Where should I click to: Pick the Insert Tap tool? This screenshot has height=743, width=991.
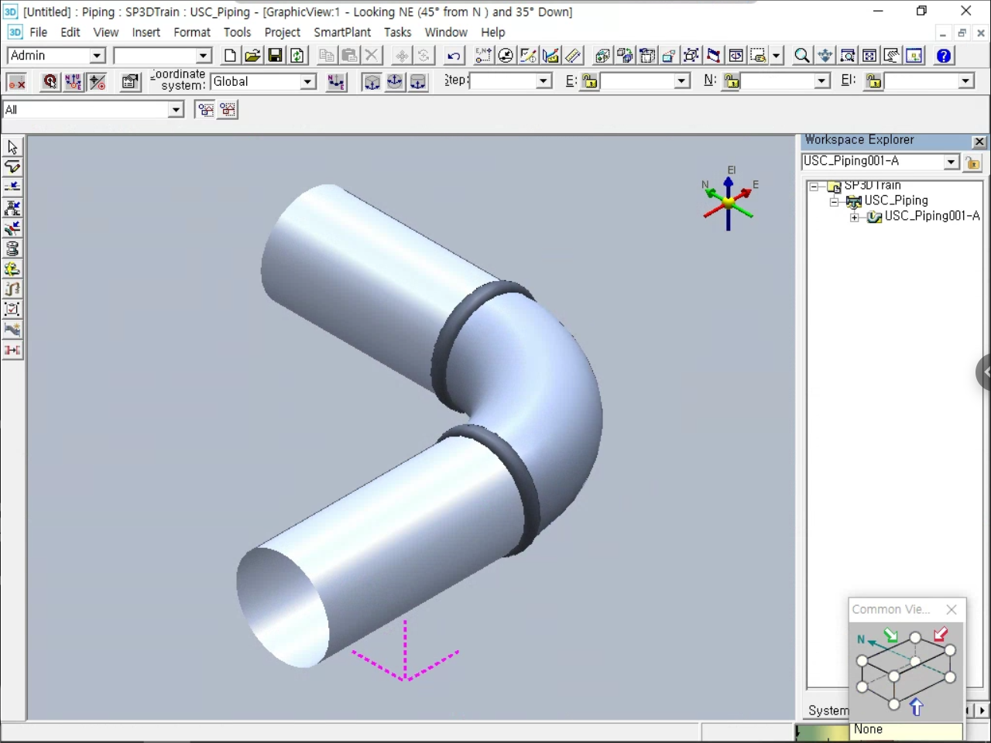point(12,228)
